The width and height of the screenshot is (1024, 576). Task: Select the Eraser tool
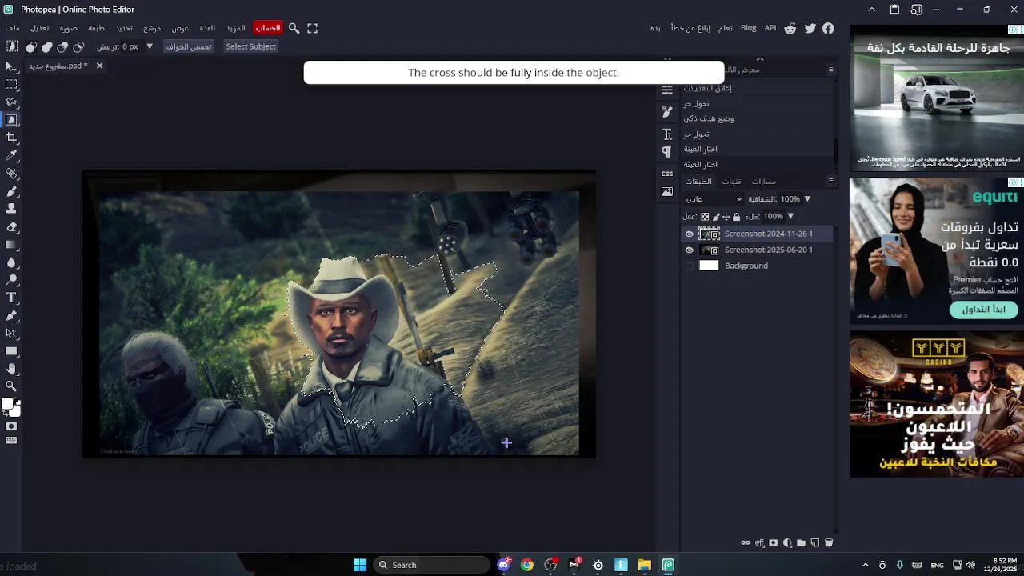tap(11, 226)
